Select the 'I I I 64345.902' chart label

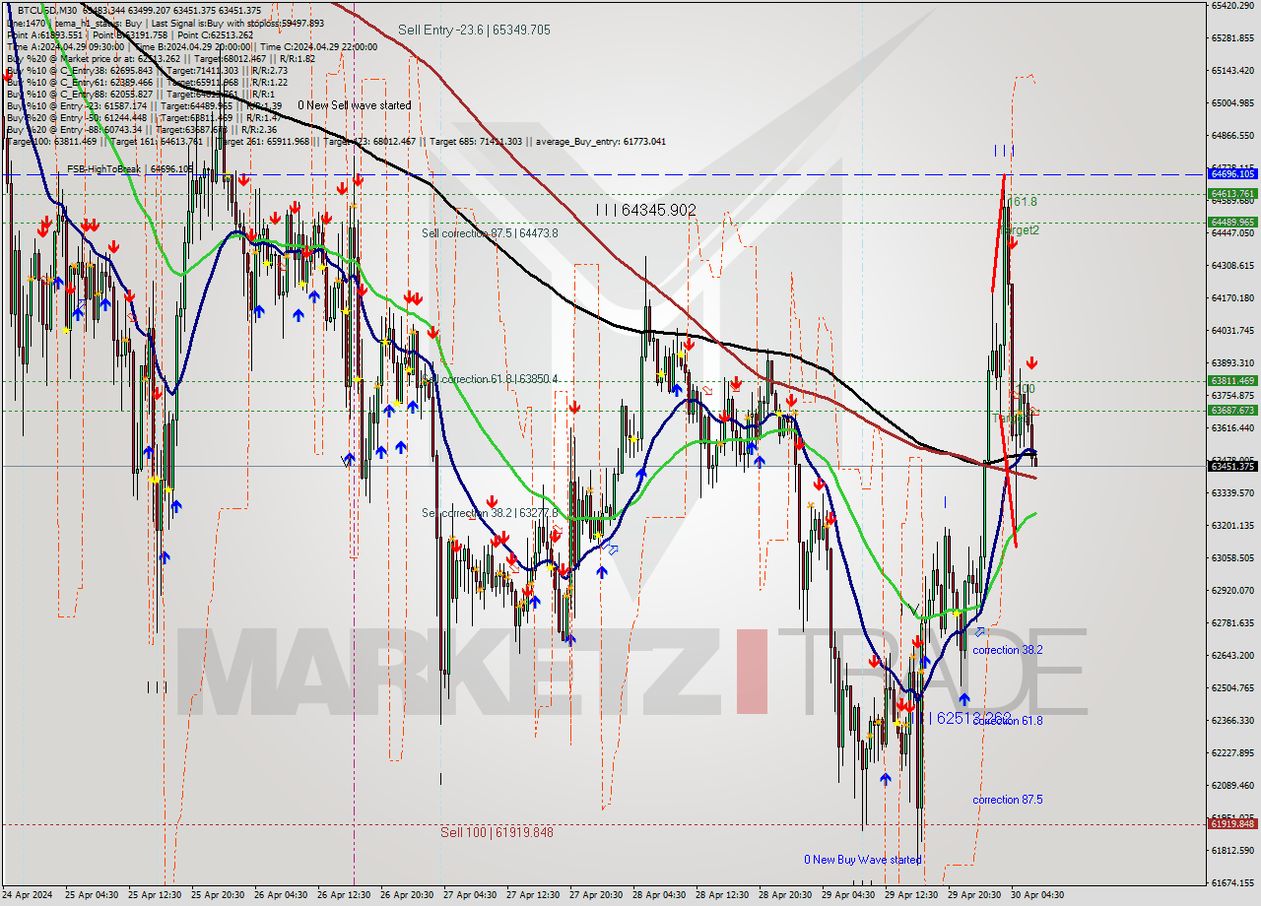tap(646, 210)
